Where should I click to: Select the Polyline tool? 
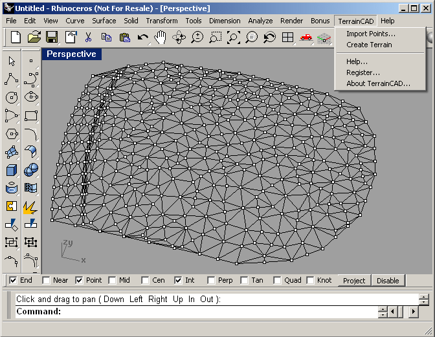[x=12, y=79]
